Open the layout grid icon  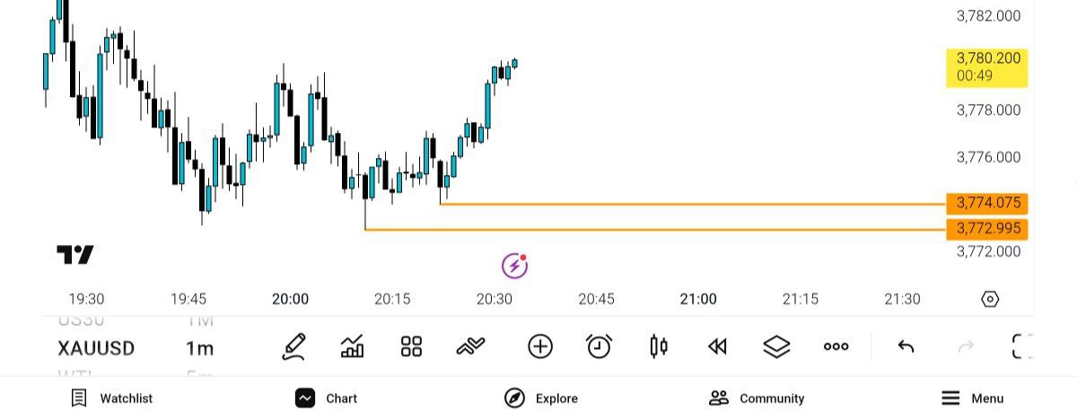[x=411, y=346]
